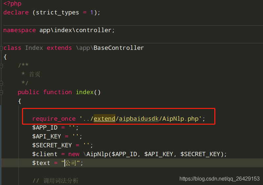Viewport: 263px width, 185px height.
Task: Click the 公司 string value
Action: (x=71, y=163)
